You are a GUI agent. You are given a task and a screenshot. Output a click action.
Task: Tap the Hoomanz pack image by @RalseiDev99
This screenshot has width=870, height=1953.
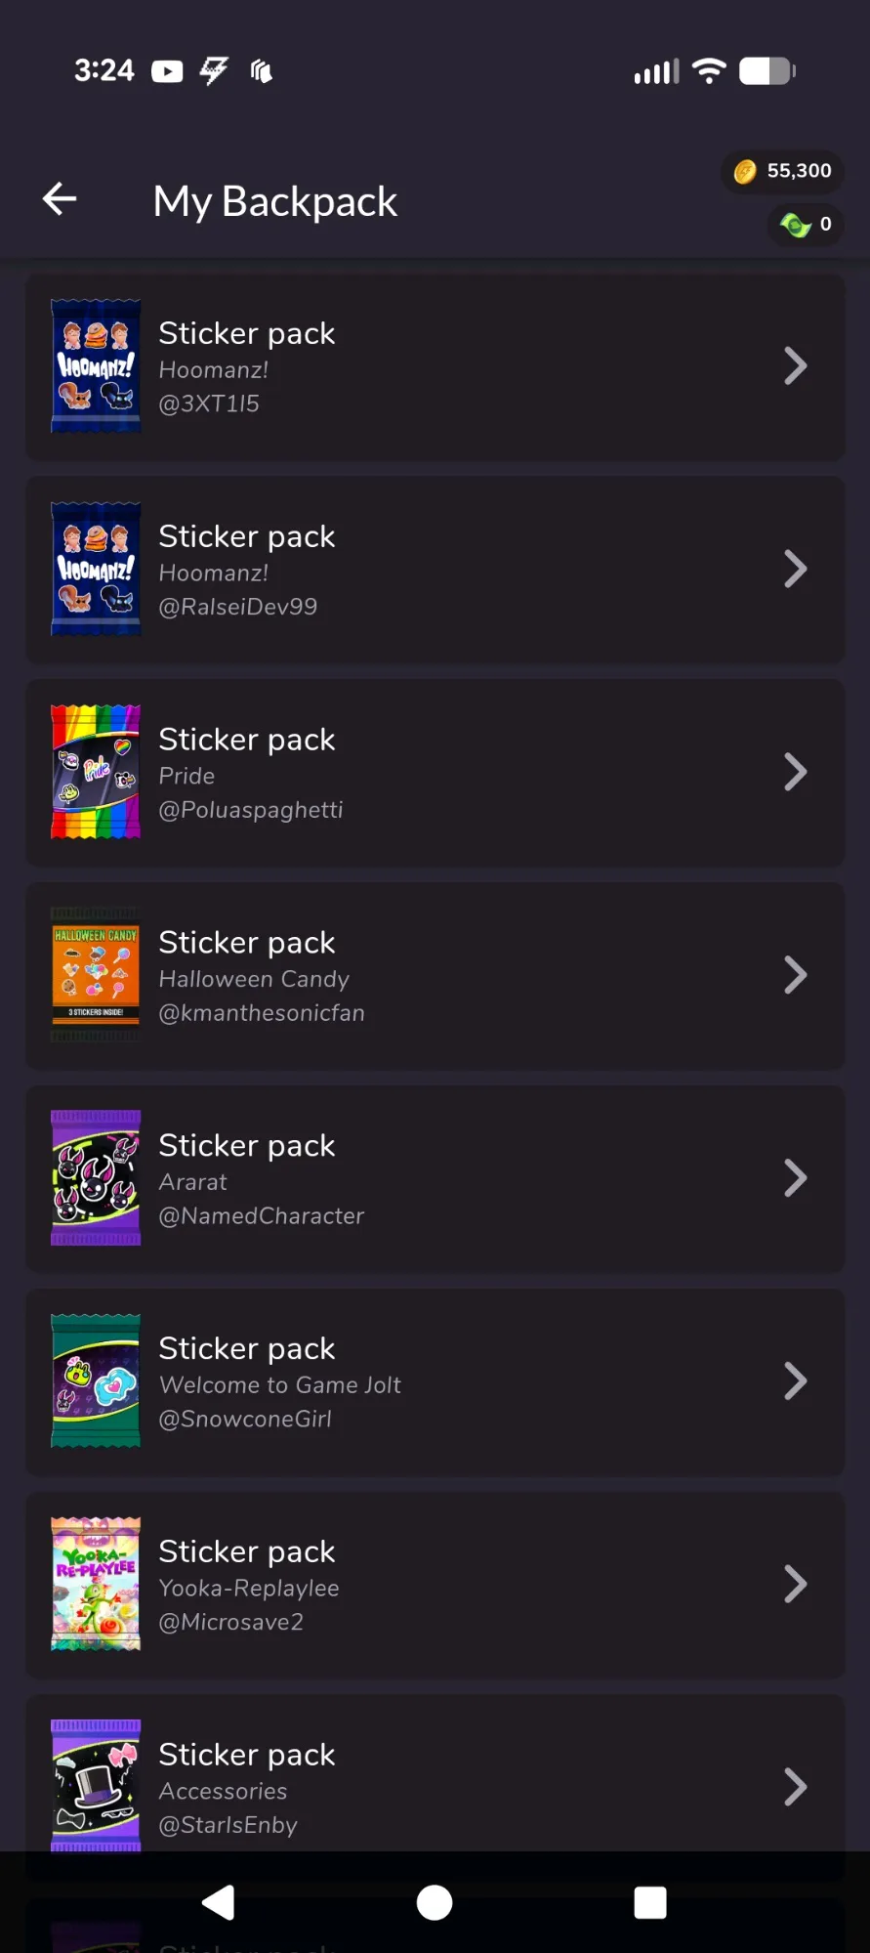coord(96,570)
